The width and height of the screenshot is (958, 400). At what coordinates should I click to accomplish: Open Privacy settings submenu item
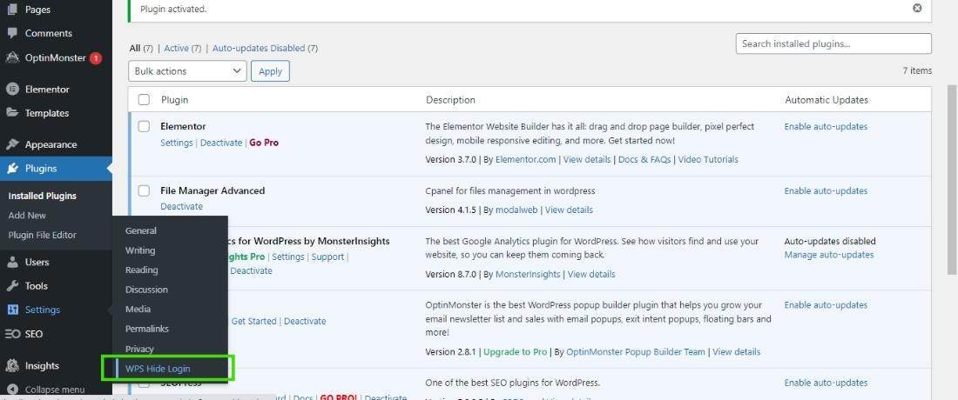tap(140, 349)
